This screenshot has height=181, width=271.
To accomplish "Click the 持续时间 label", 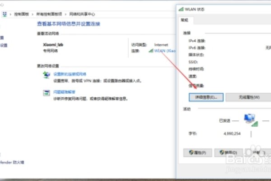I will pyautogui.click(x=196, y=69).
